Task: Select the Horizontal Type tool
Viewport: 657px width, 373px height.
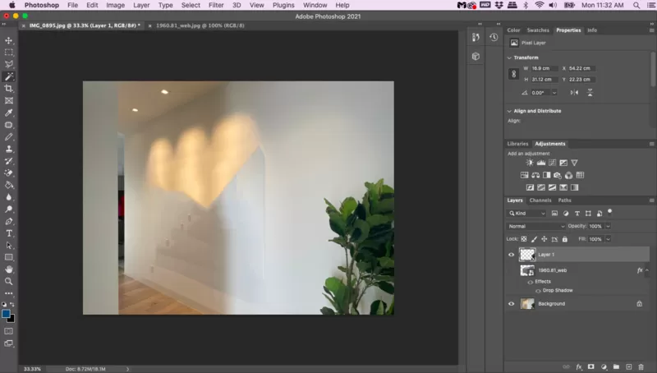Action: pyautogui.click(x=9, y=233)
